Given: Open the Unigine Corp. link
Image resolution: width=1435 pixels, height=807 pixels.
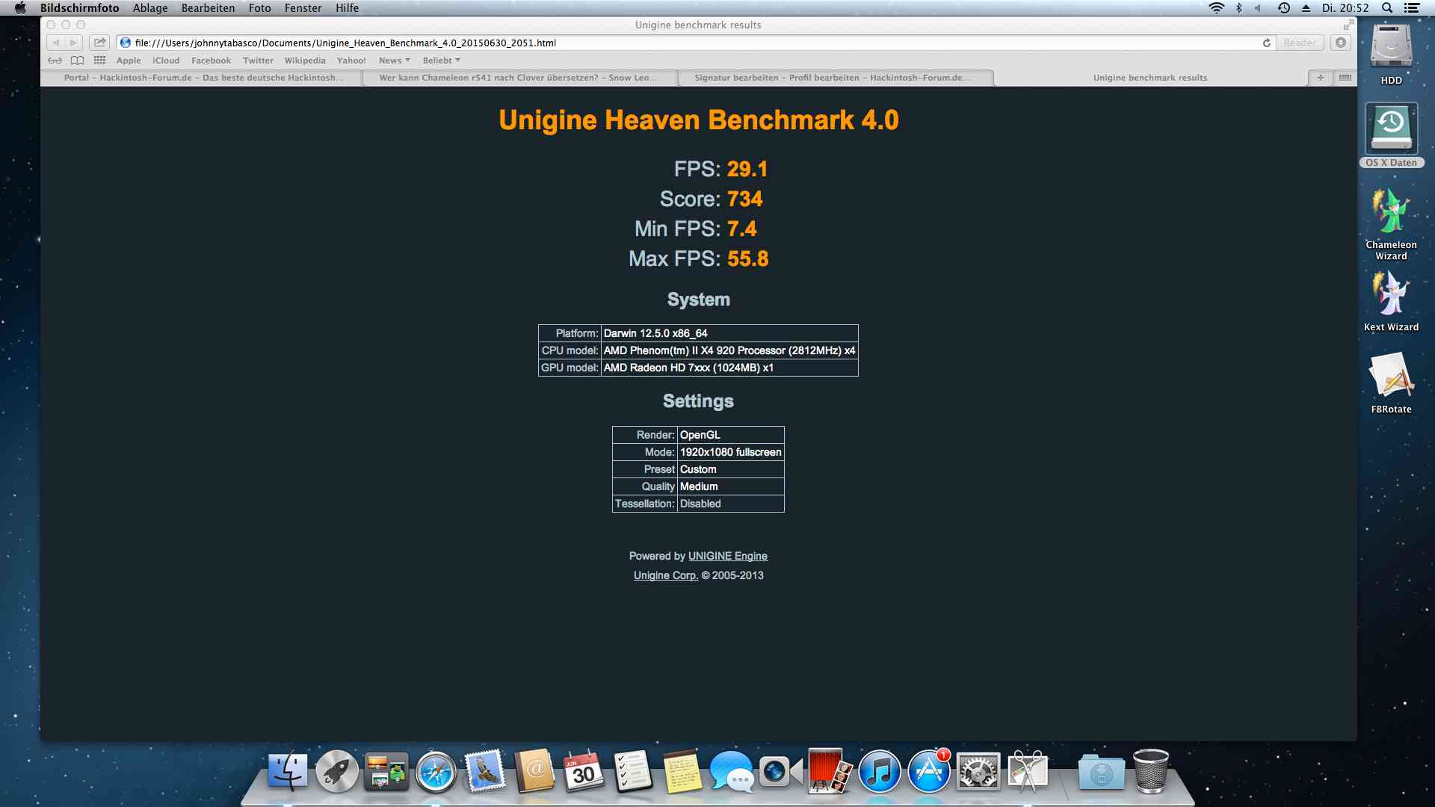Looking at the screenshot, I should pos(665,575).
